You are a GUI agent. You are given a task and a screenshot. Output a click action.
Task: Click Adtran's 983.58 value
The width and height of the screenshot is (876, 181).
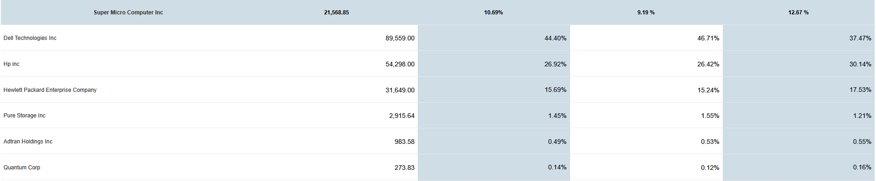[x=405, y=142]
